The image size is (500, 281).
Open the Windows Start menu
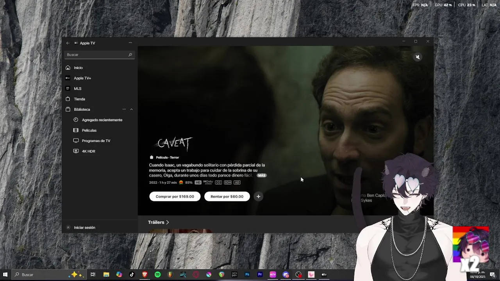coord(5,275)
